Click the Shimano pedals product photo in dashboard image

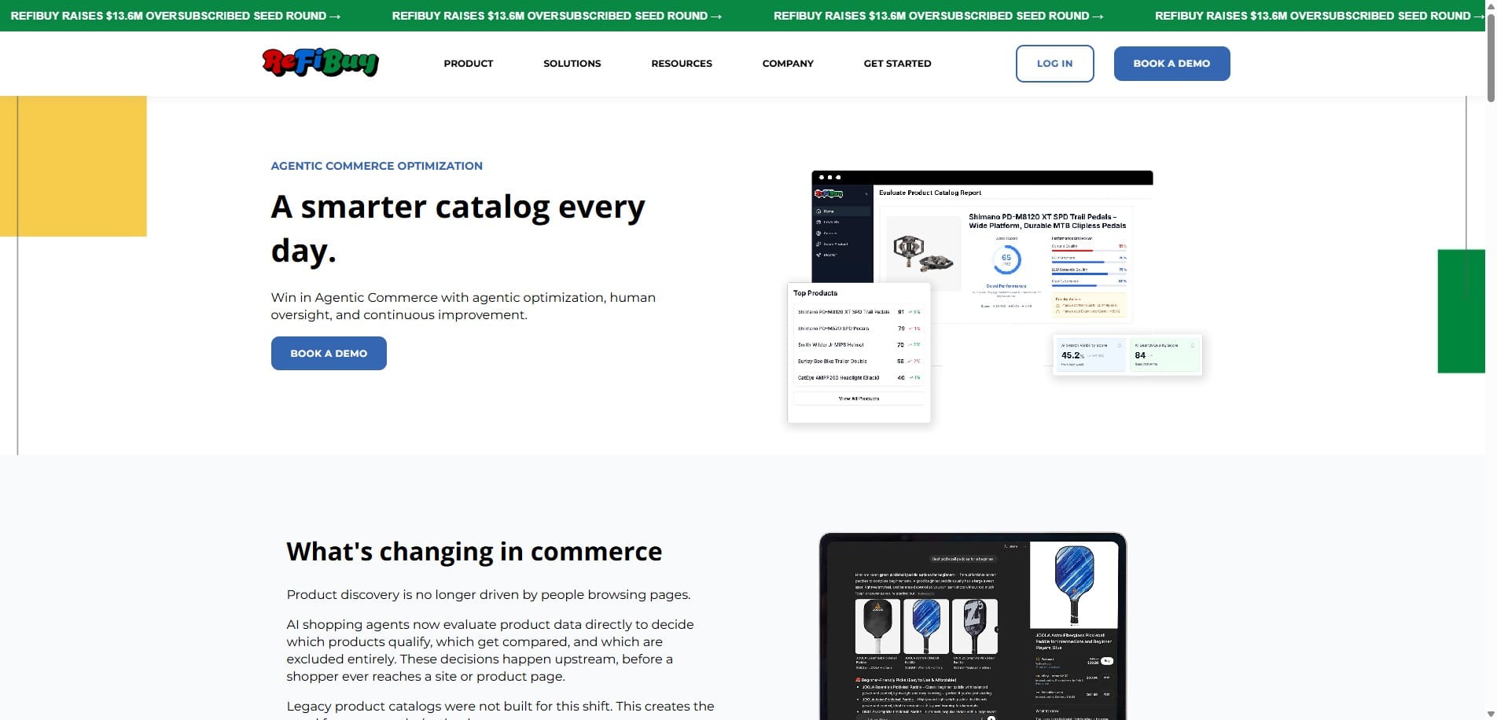[922, 253]
